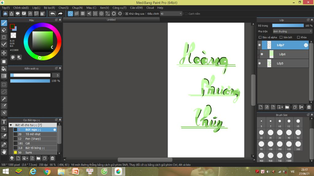The height and width of the screenshot is (176, 314).
Task: Open settings gear for brush Bút ngu
Action: pos(55,130)
